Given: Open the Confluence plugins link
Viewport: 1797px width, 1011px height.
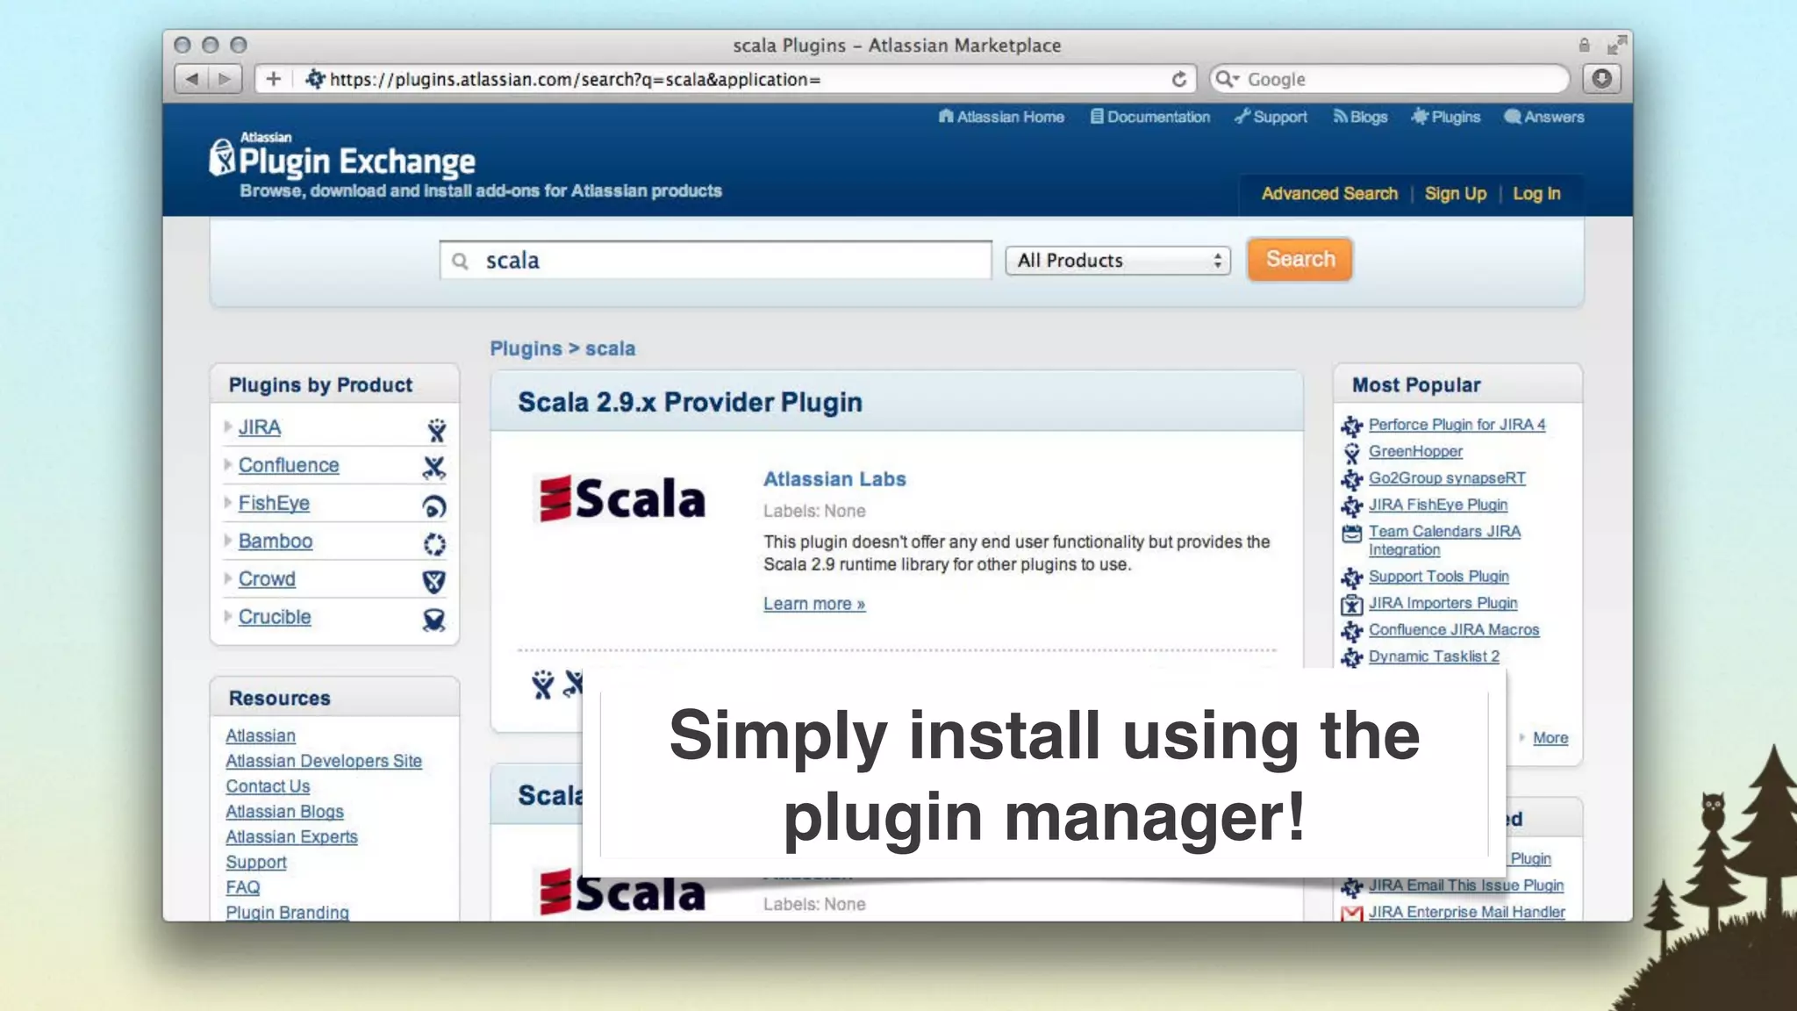Looking at the screenshot, I should 289,465.
